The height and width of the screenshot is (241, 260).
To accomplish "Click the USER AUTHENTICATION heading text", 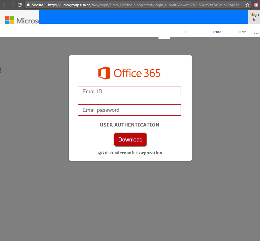I will pyautogui.click(x=129, y=125).
